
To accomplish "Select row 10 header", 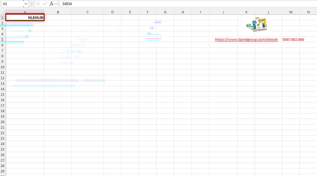I will (x=3, y=67).
